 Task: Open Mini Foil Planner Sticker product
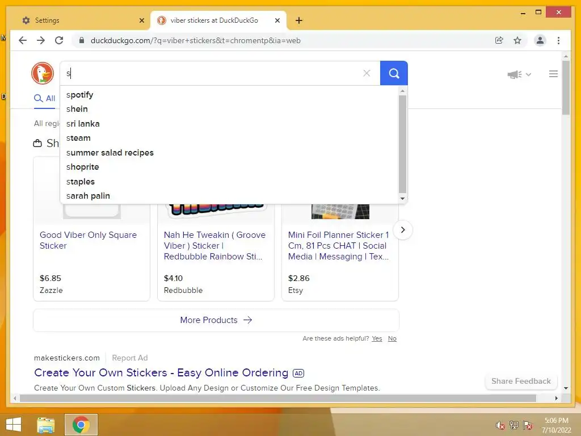point(339,245)
